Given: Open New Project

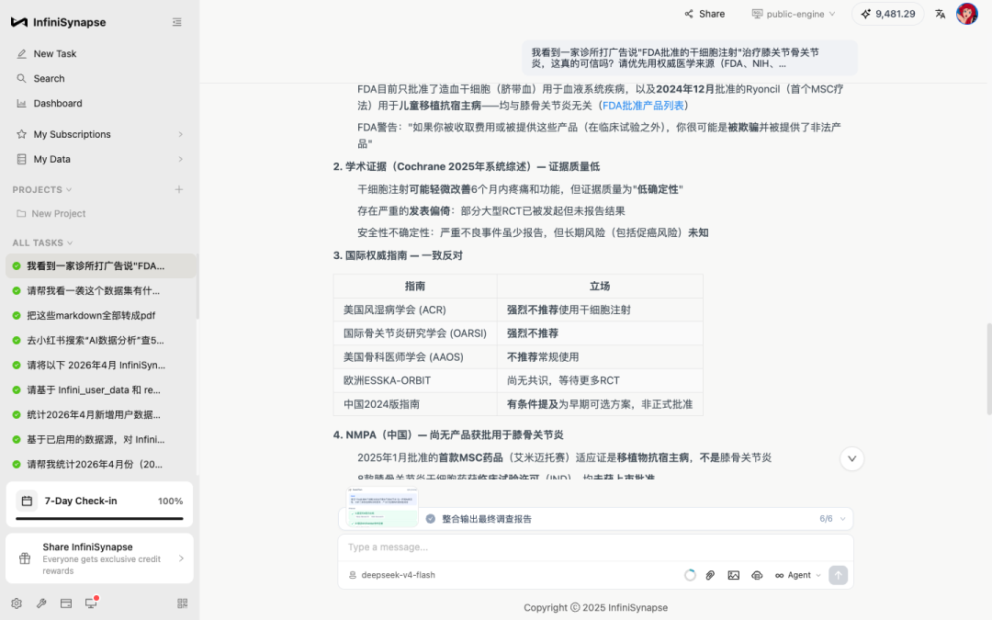Looking at the screenshot, I should tap(51, 214).
